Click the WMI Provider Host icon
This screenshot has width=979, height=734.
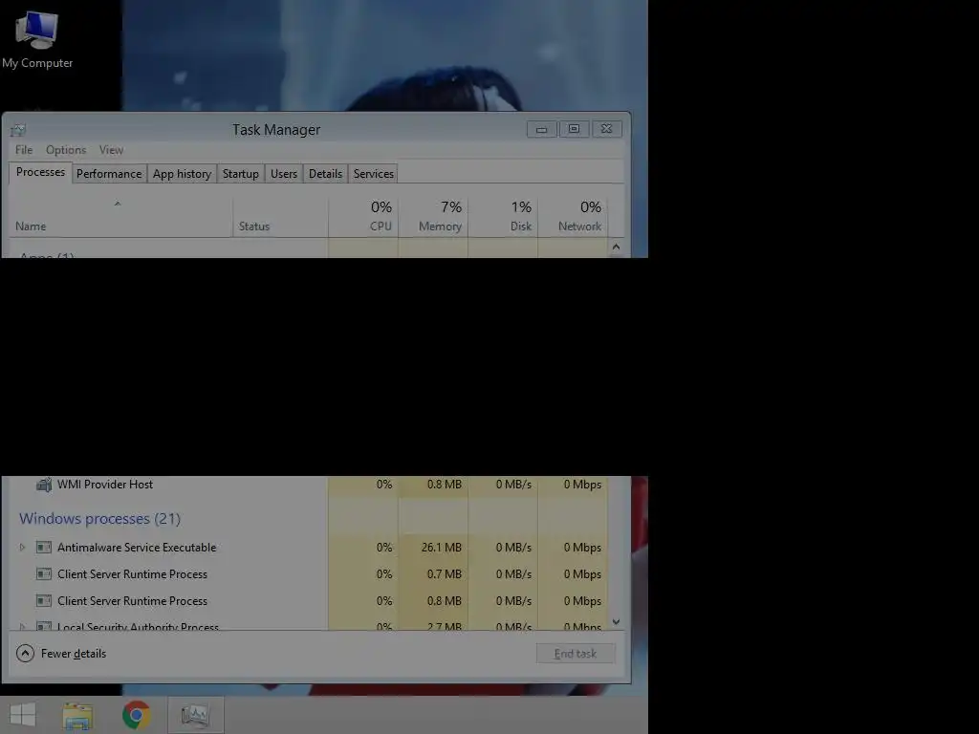pyautogui.click(x=44, y=485)
